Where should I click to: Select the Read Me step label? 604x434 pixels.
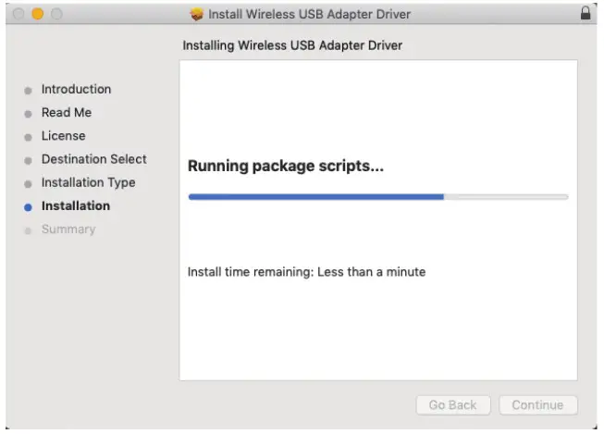point(66,113)
